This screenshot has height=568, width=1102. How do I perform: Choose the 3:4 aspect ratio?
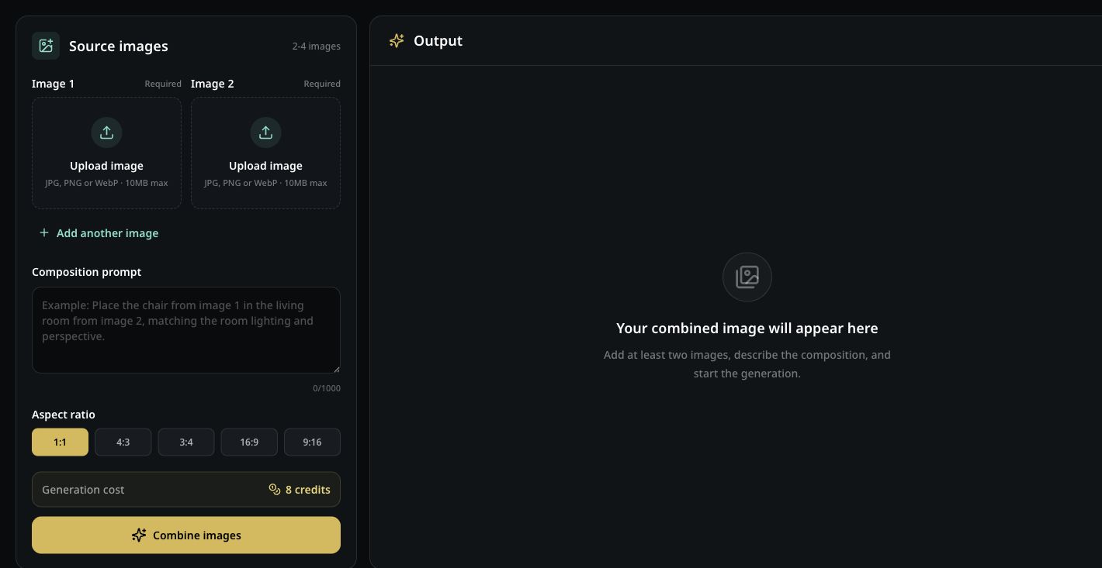186,442
